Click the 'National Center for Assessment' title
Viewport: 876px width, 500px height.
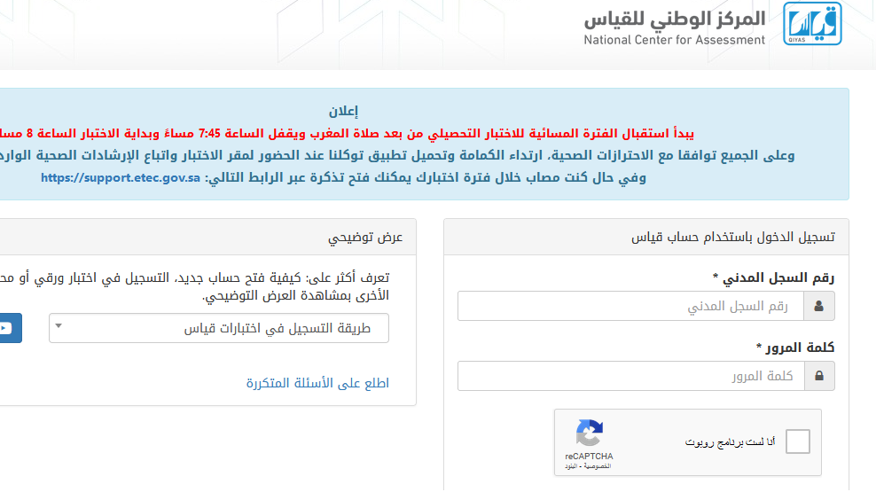pyautogui.click(x=675, y=40)
